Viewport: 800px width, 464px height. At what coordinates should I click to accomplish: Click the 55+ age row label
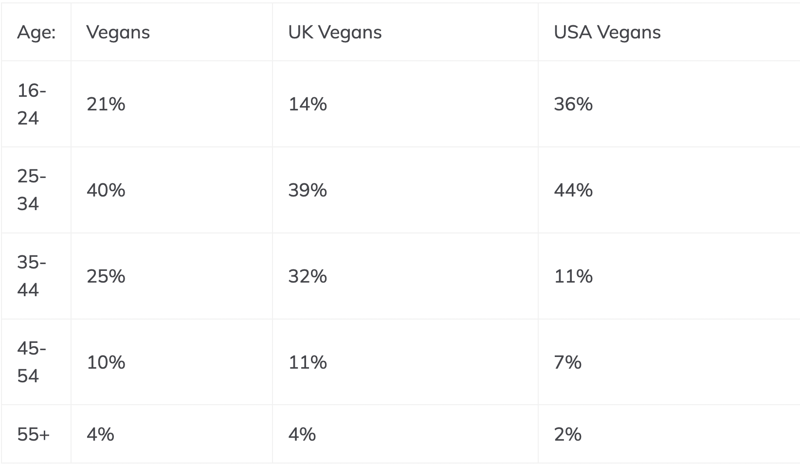[x=33, y=434]
